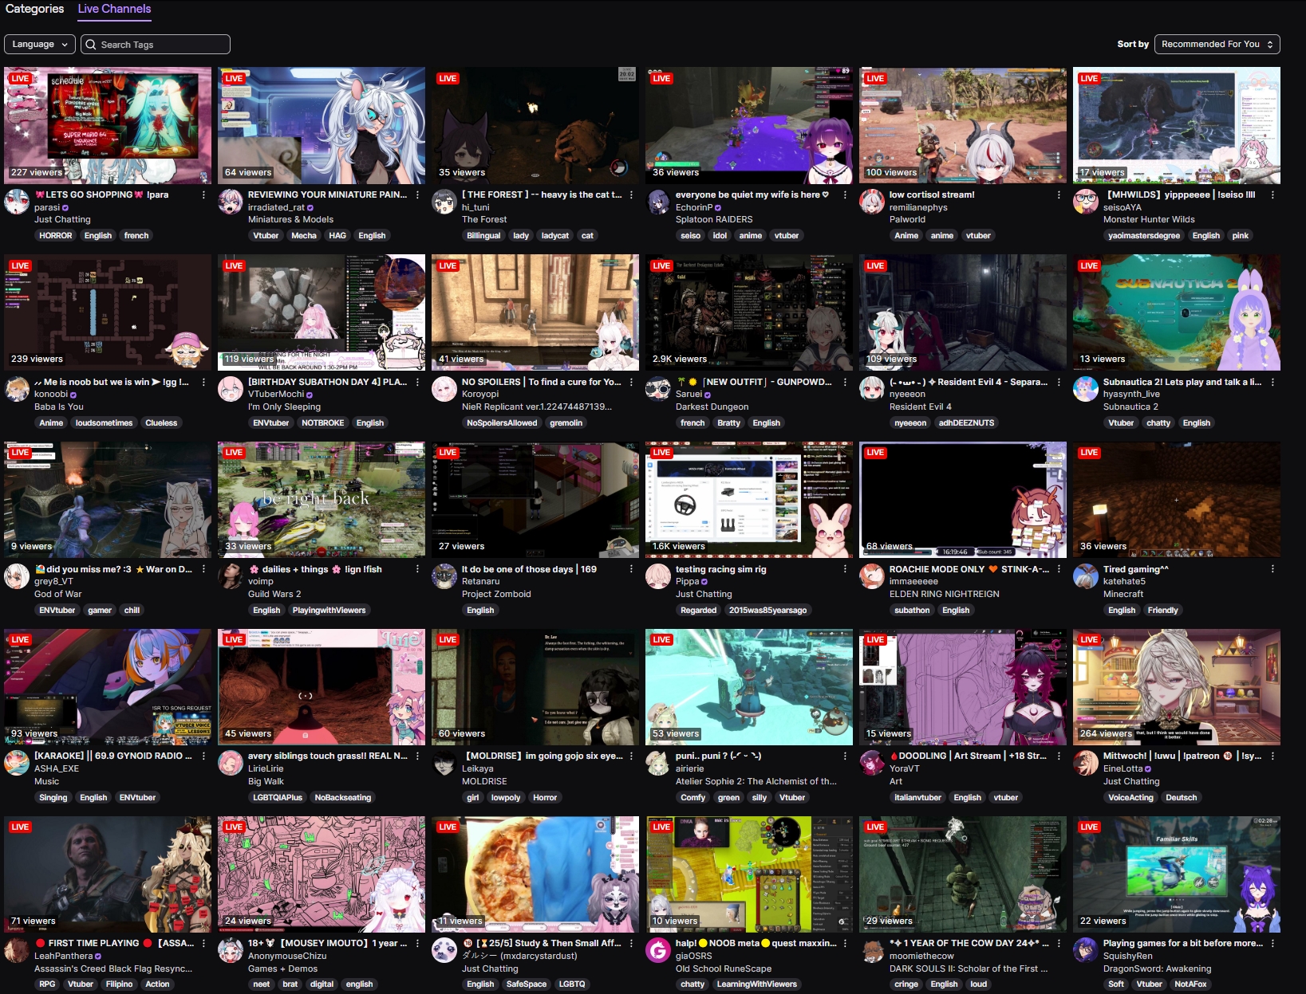Click moomiethecow's channel avatar
The width and height of the screenshot is (1306, 994).
click(x=872, y=950)
